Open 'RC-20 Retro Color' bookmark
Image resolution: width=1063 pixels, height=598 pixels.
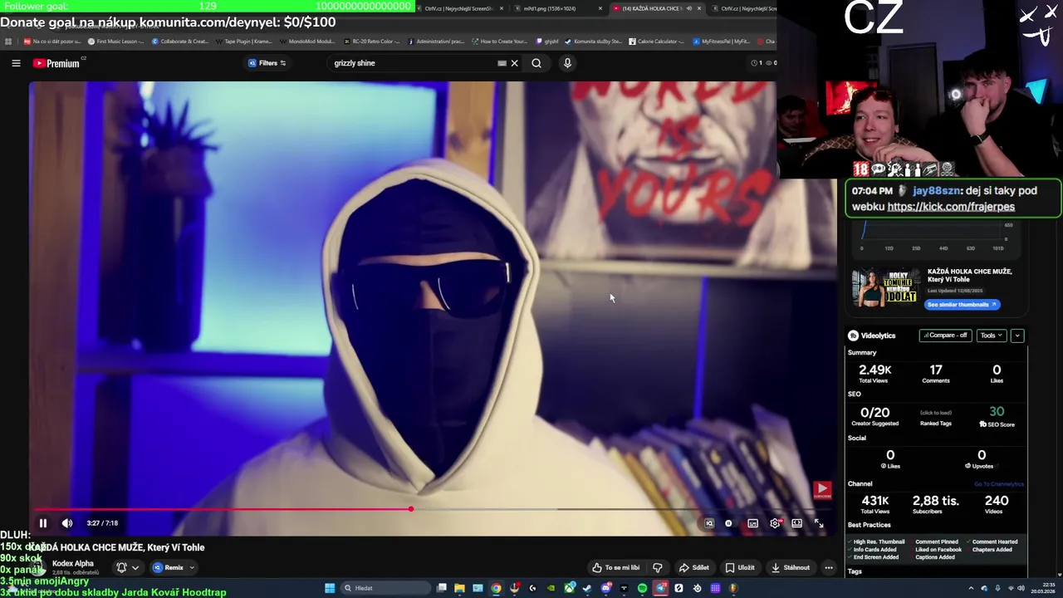click(371, 42)
